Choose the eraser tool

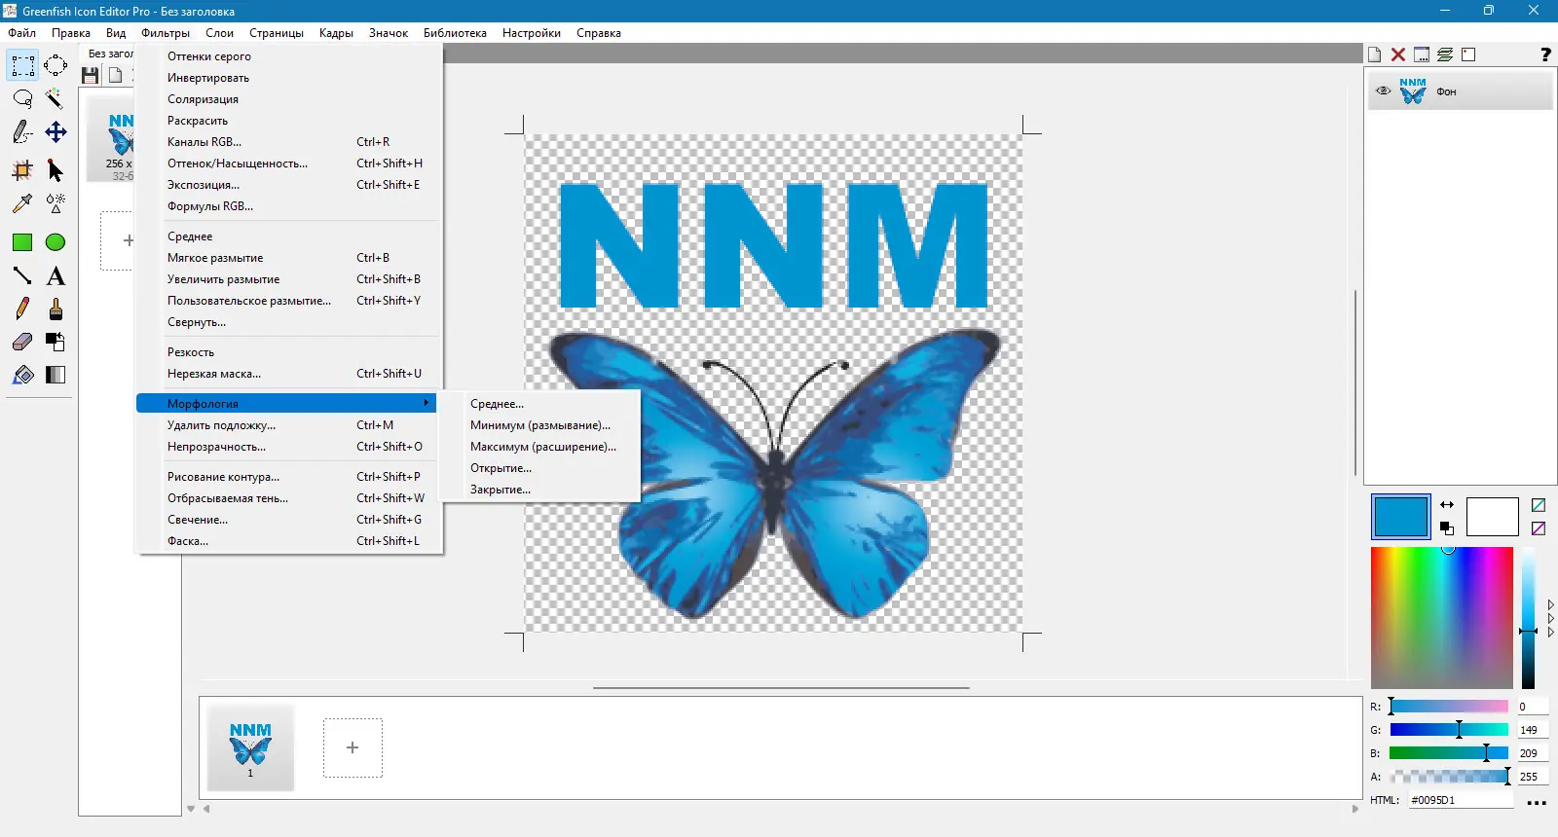[x=22, y=342]
